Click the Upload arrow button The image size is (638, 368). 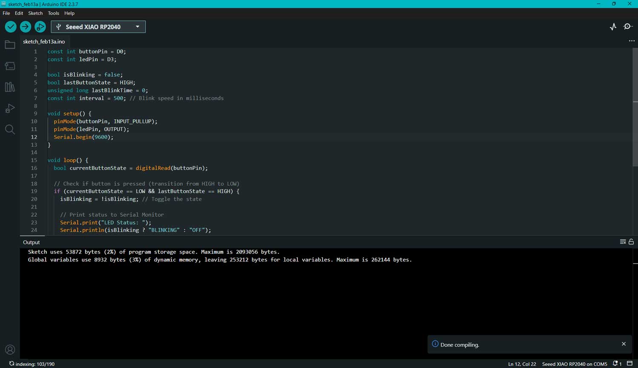tap(26, 27)
